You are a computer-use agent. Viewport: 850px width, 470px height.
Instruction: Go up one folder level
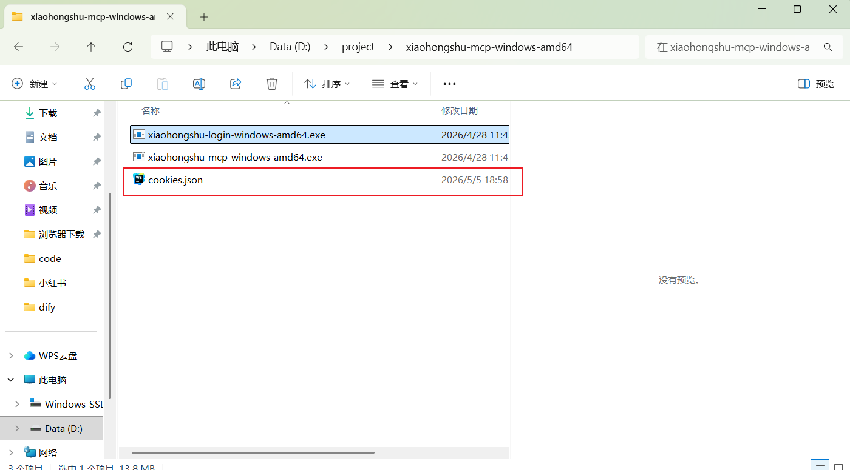[91, 47]
